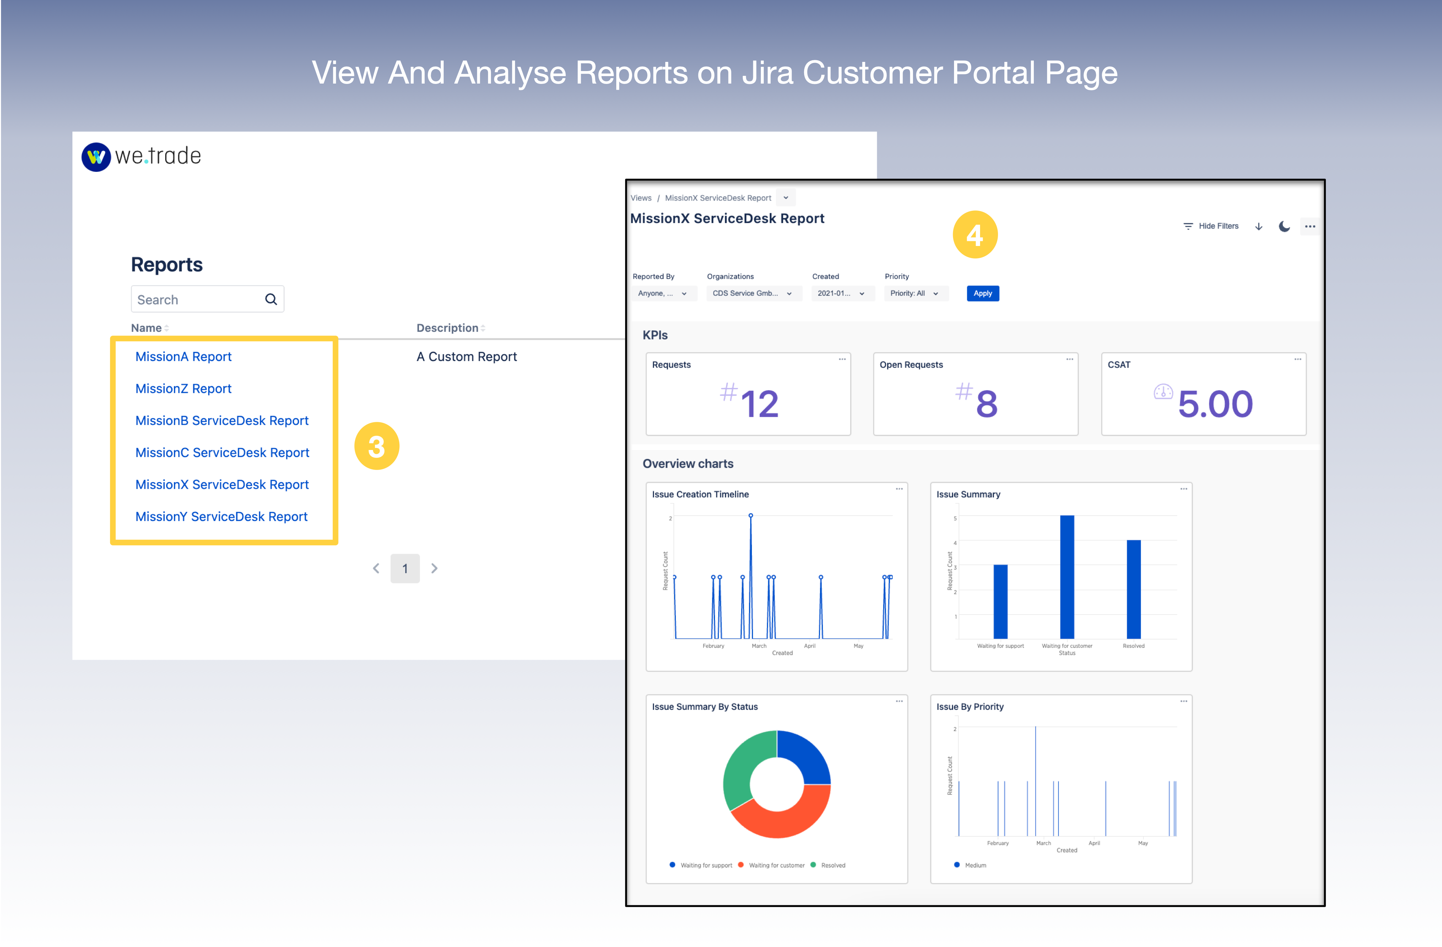
Task: Open the Requests KPI card options menu
Action: pyautogui.click(x=842, y=359)
